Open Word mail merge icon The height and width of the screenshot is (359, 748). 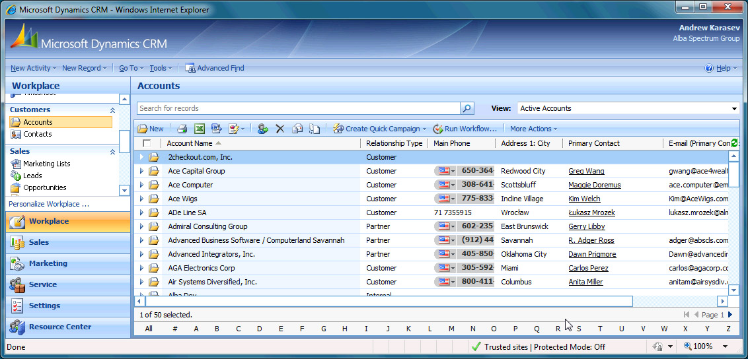click(217, 129)
